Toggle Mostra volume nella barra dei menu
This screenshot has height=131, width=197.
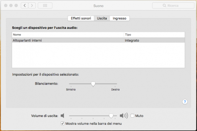click(63, 123)
